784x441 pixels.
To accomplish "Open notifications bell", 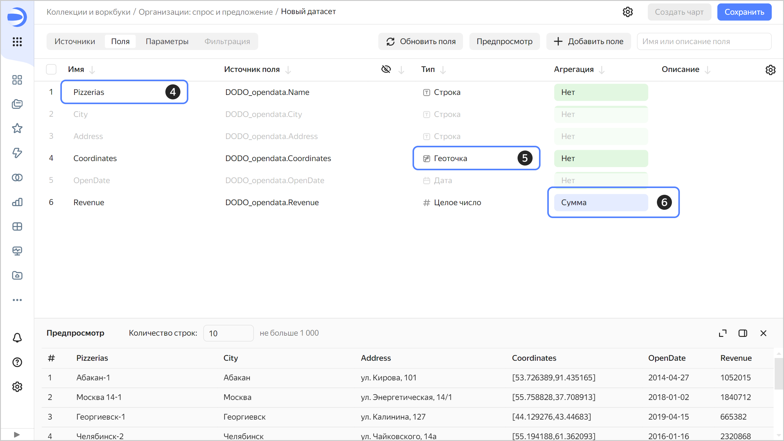I will [x=17, y=337].
